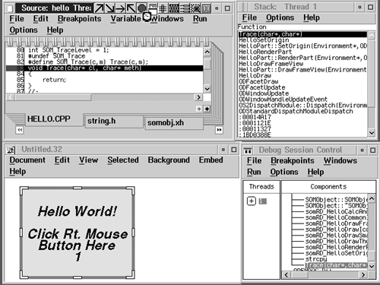Screen dimensions: 380x285
Task: Select ':00014A17' address in the Stack list
Action: (x=255, y=117)
